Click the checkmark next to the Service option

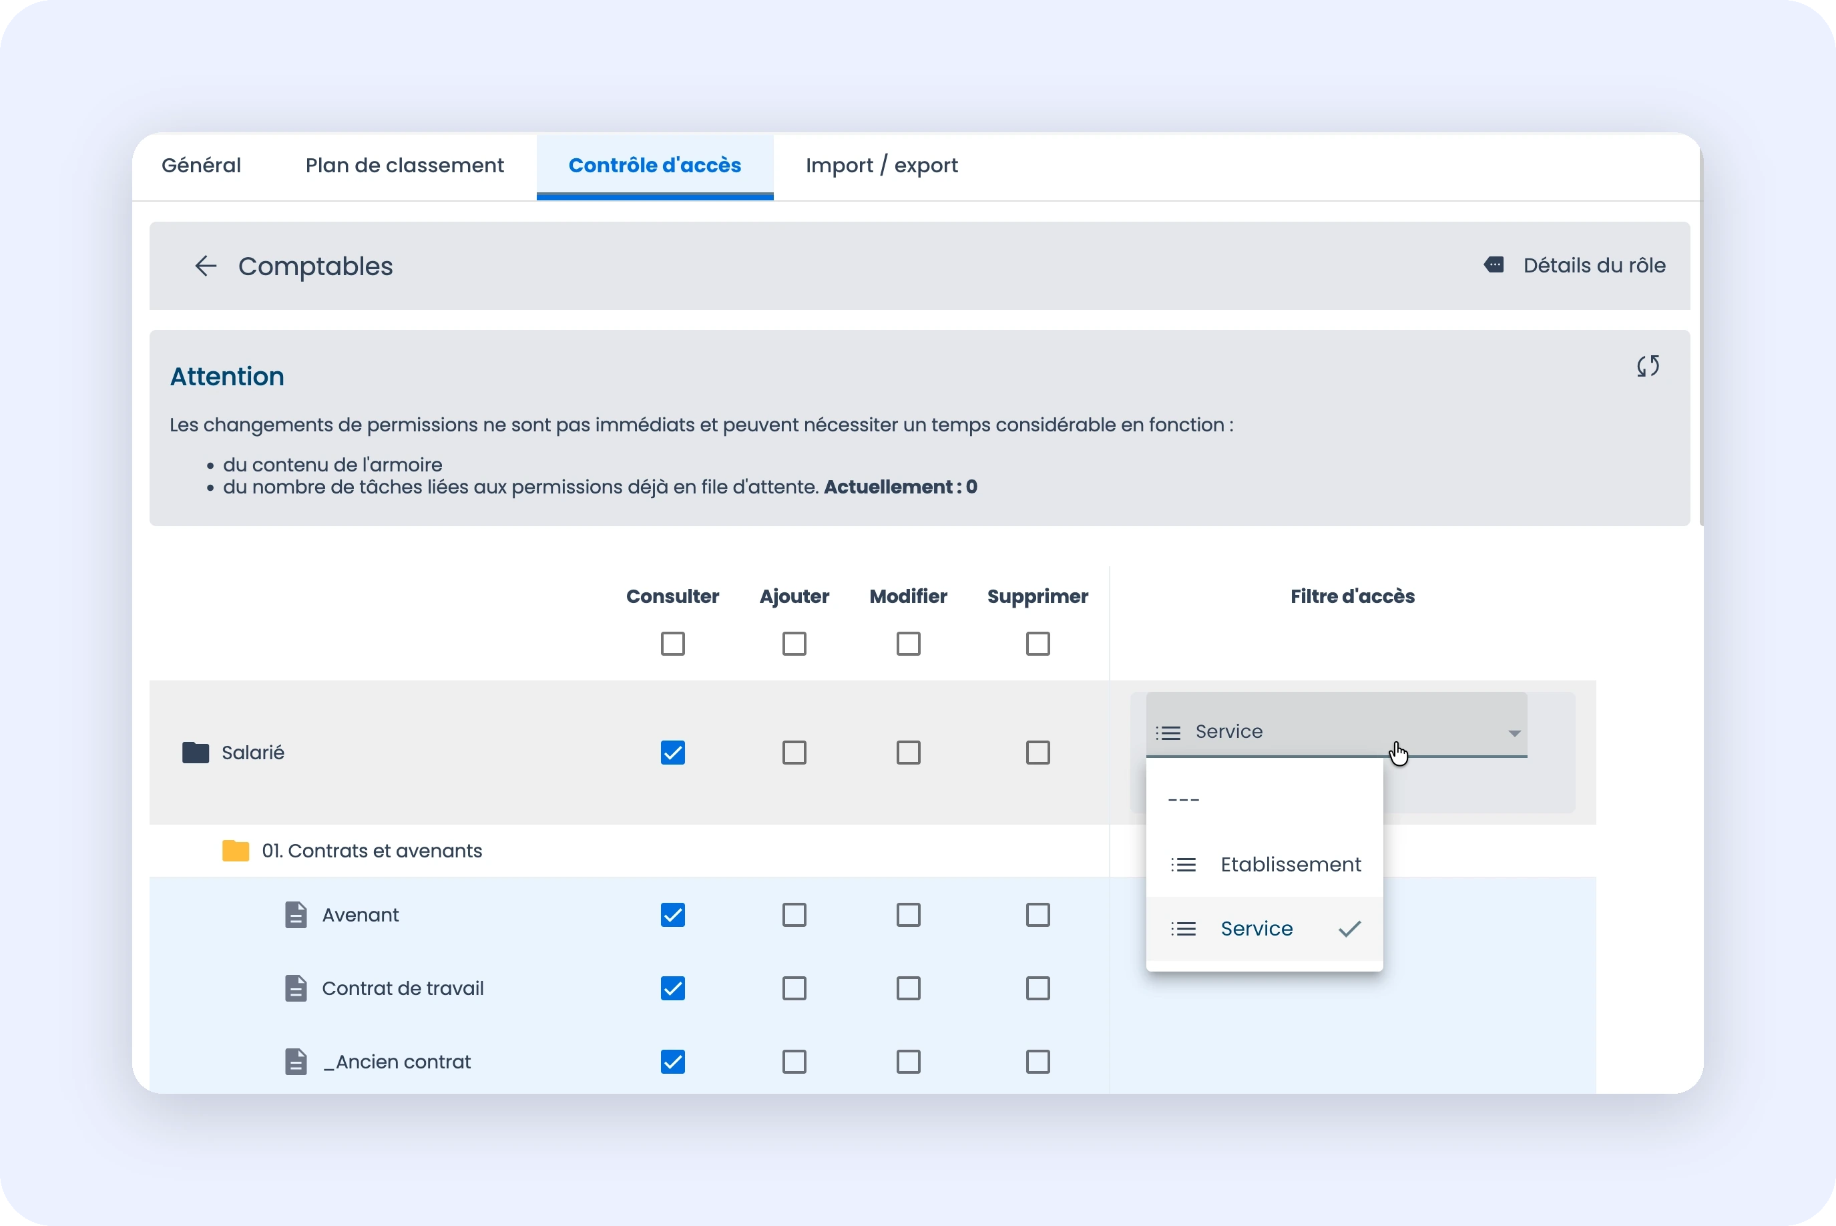[x=1350, y=929]
